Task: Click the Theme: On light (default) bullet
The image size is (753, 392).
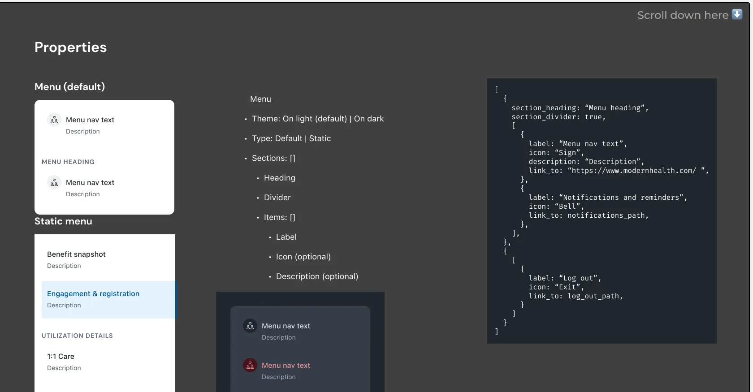Action: (318, 119)
